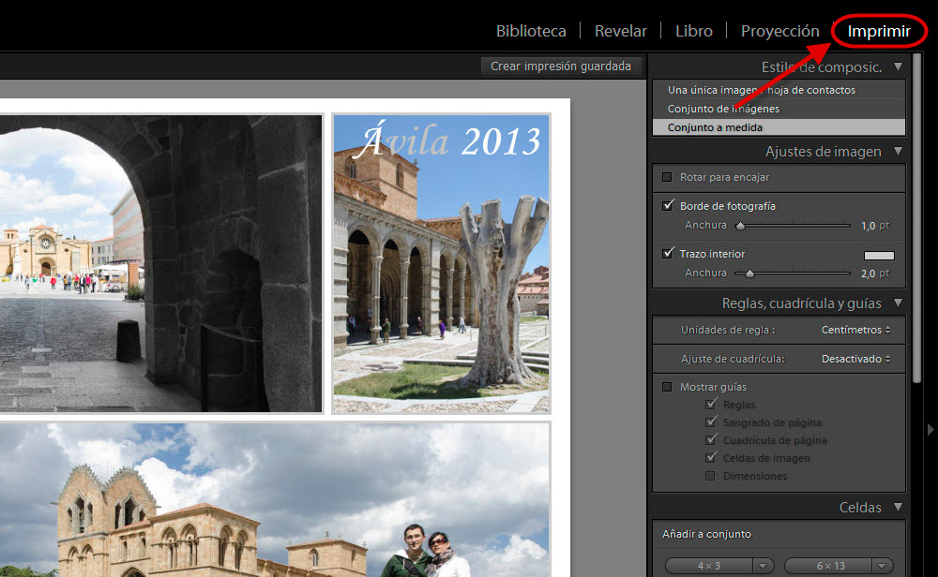Hide the right panel with edge arrow
Image resolution: width=938 pixels, height=577 pixels.
930,429
